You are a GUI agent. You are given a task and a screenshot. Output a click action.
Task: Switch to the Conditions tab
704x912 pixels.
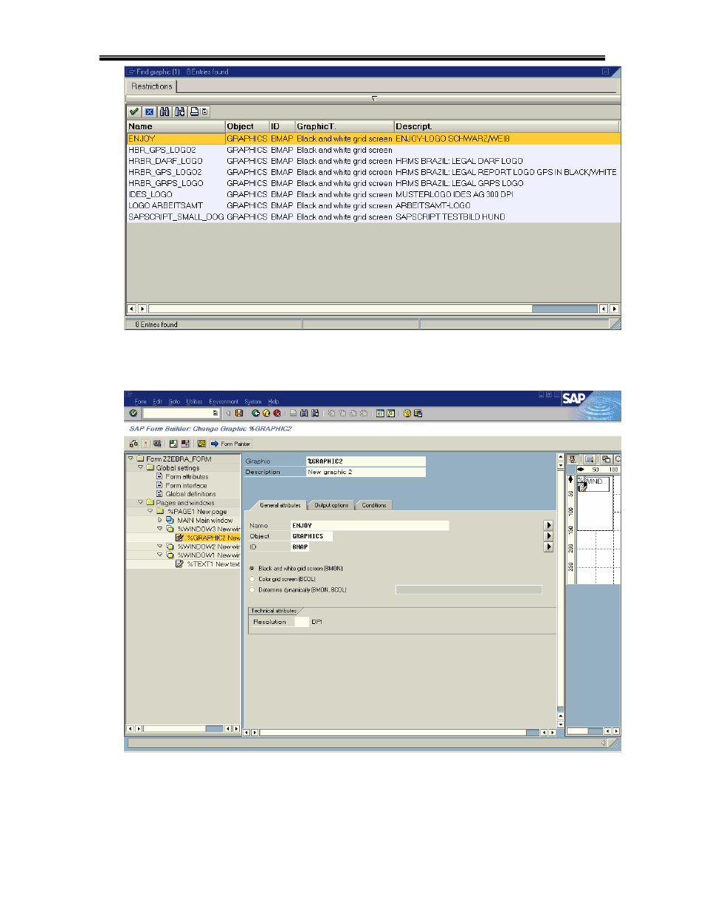point(374,505)
